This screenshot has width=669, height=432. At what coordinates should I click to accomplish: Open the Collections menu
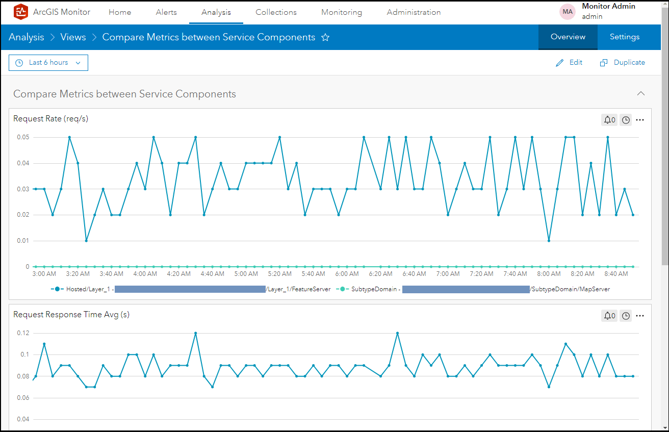276,12
